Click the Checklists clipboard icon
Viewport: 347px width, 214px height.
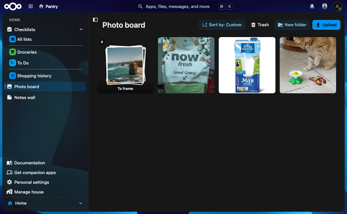point(9,29)
